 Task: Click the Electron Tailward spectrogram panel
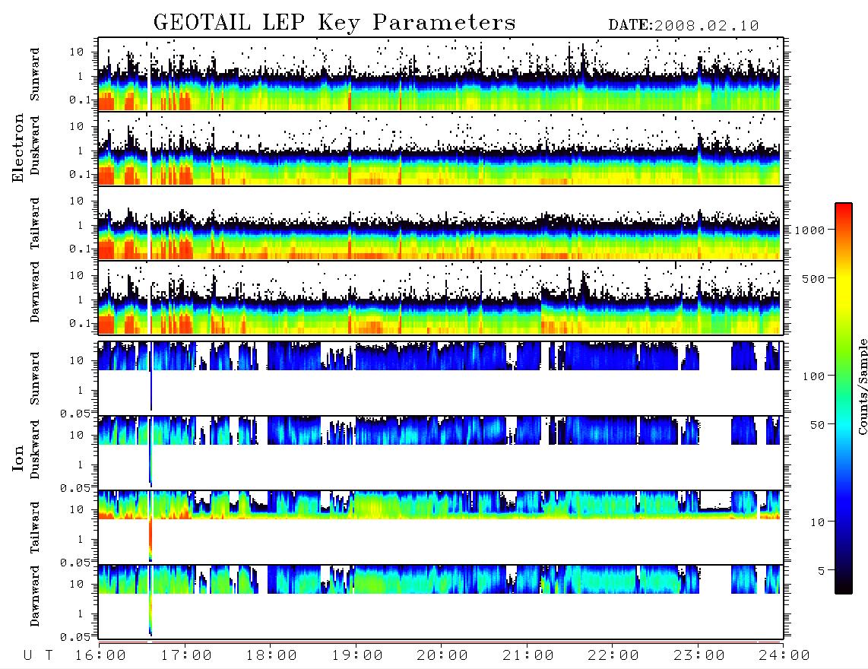point(441,224)
